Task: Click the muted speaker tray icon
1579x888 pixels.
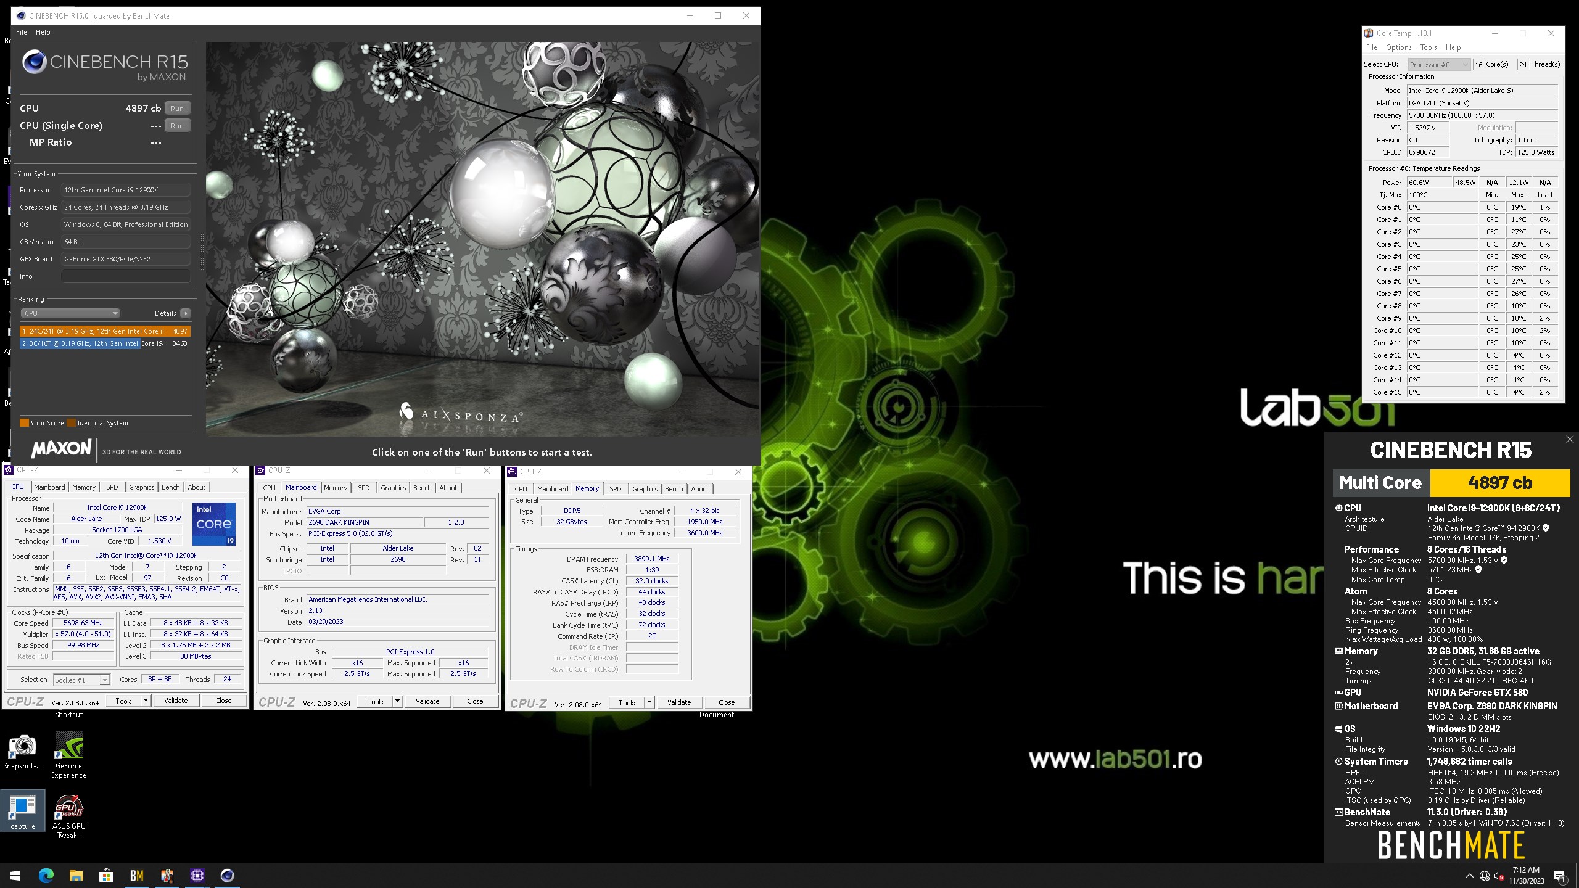Action: click(1499, 876)
